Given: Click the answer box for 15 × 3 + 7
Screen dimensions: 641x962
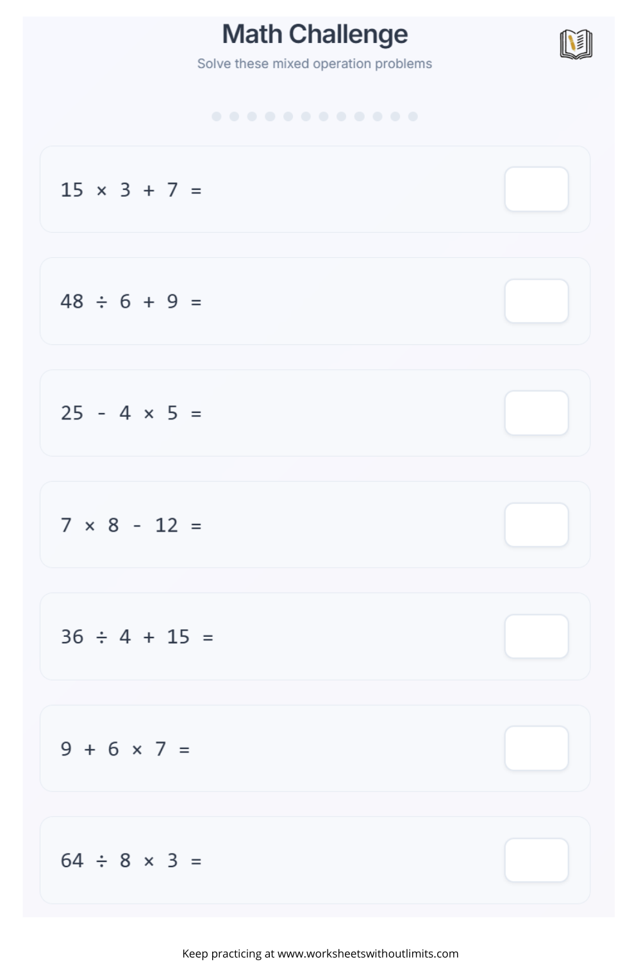Looking at the screenshot, I should click(537, 189).
